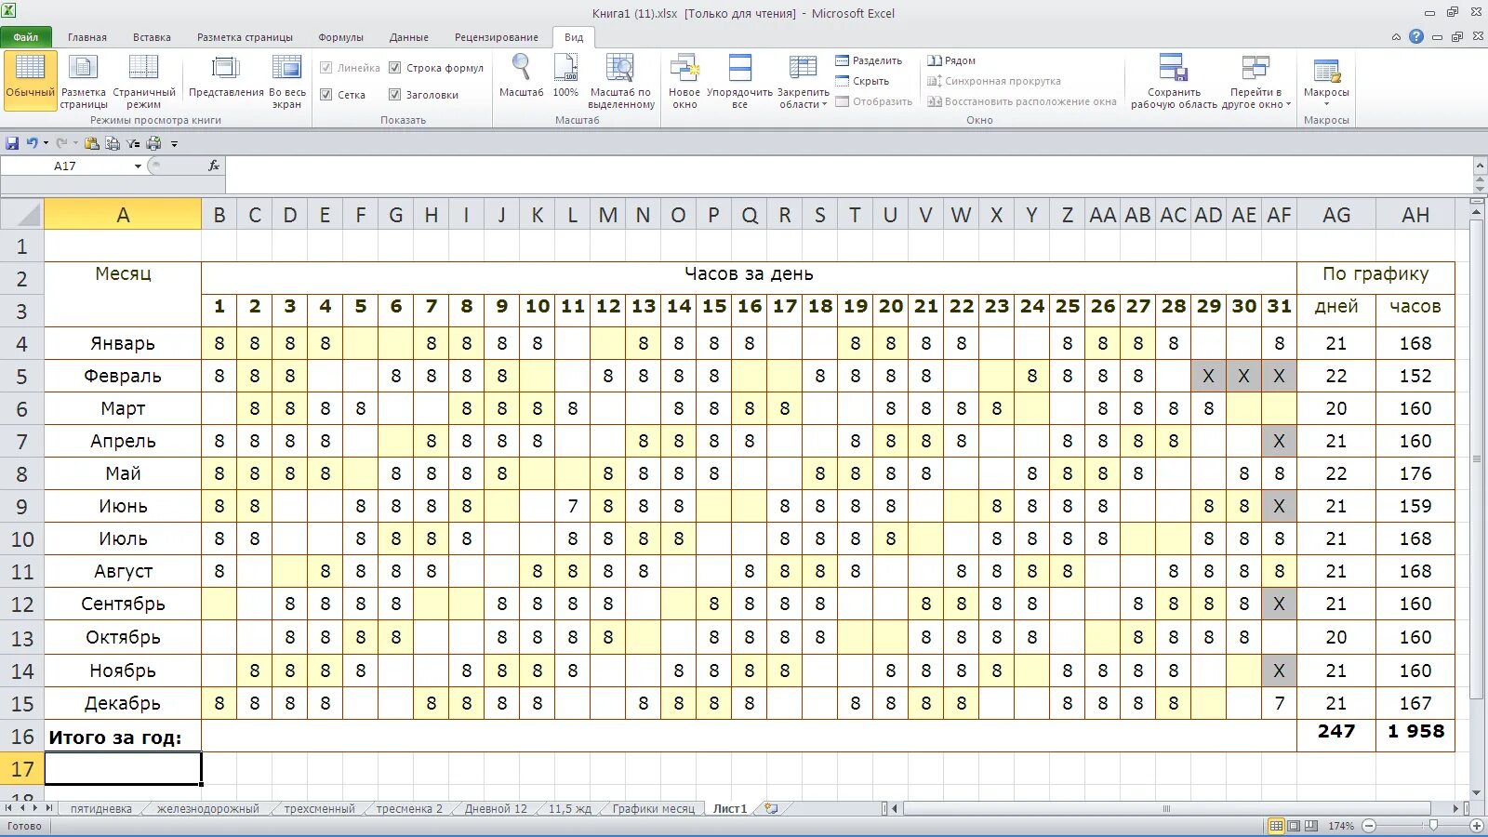Image resolution: width=1488 pixels, height=837 pixels.
Task: Expand the formula bar
Action: pyautogui.click(x=1480, y=165)
